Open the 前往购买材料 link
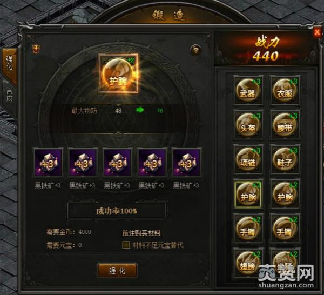324x295 pixels. (141, 233)
